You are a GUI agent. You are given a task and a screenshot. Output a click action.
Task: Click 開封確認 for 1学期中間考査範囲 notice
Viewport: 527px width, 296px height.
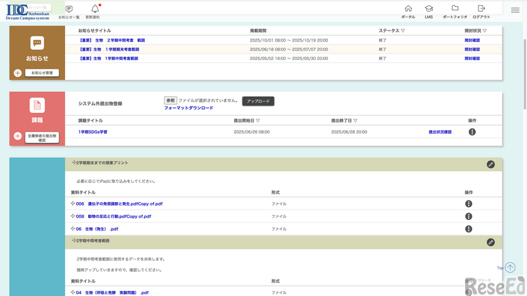point(472,59)
